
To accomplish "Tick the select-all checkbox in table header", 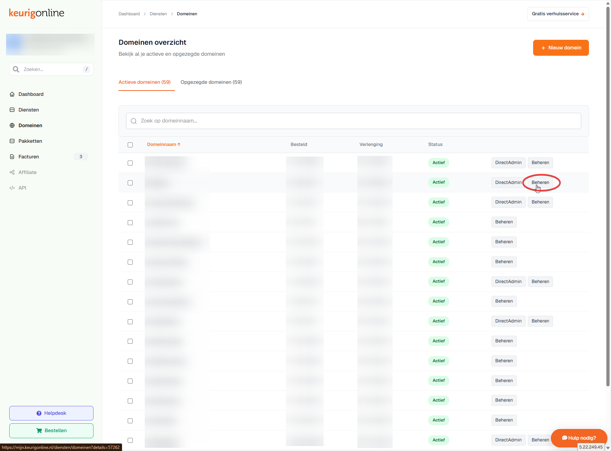I will (130, 145).
